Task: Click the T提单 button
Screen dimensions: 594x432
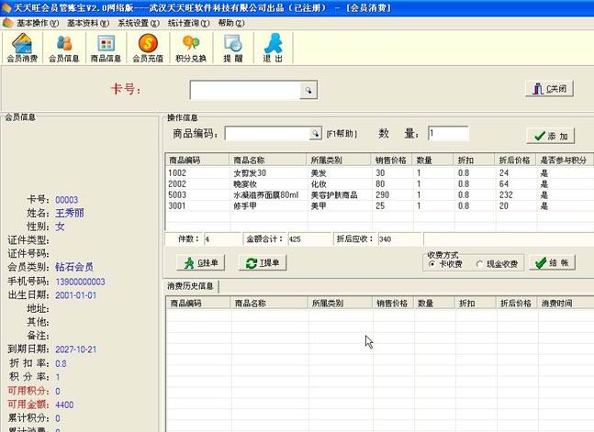Action: (263, 262)
